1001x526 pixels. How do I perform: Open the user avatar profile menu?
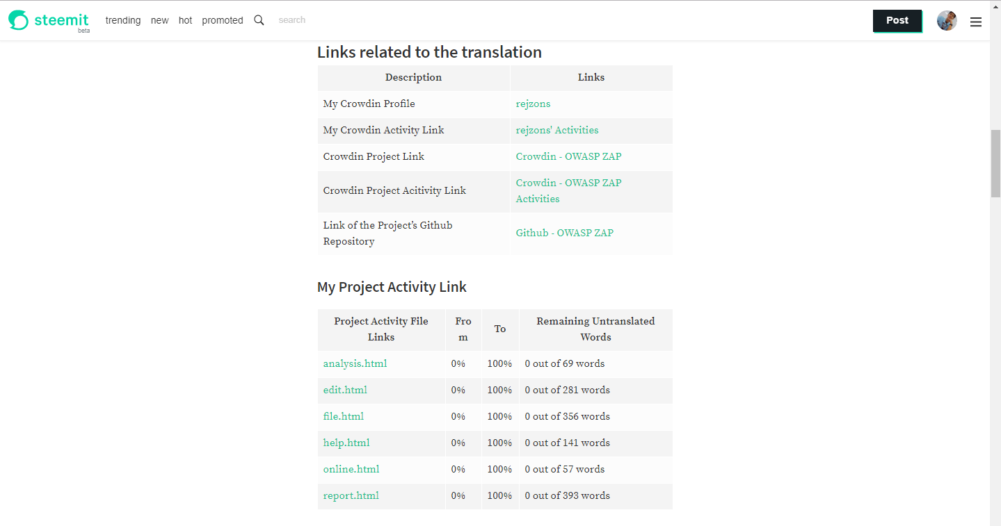(x=947, y=21)
